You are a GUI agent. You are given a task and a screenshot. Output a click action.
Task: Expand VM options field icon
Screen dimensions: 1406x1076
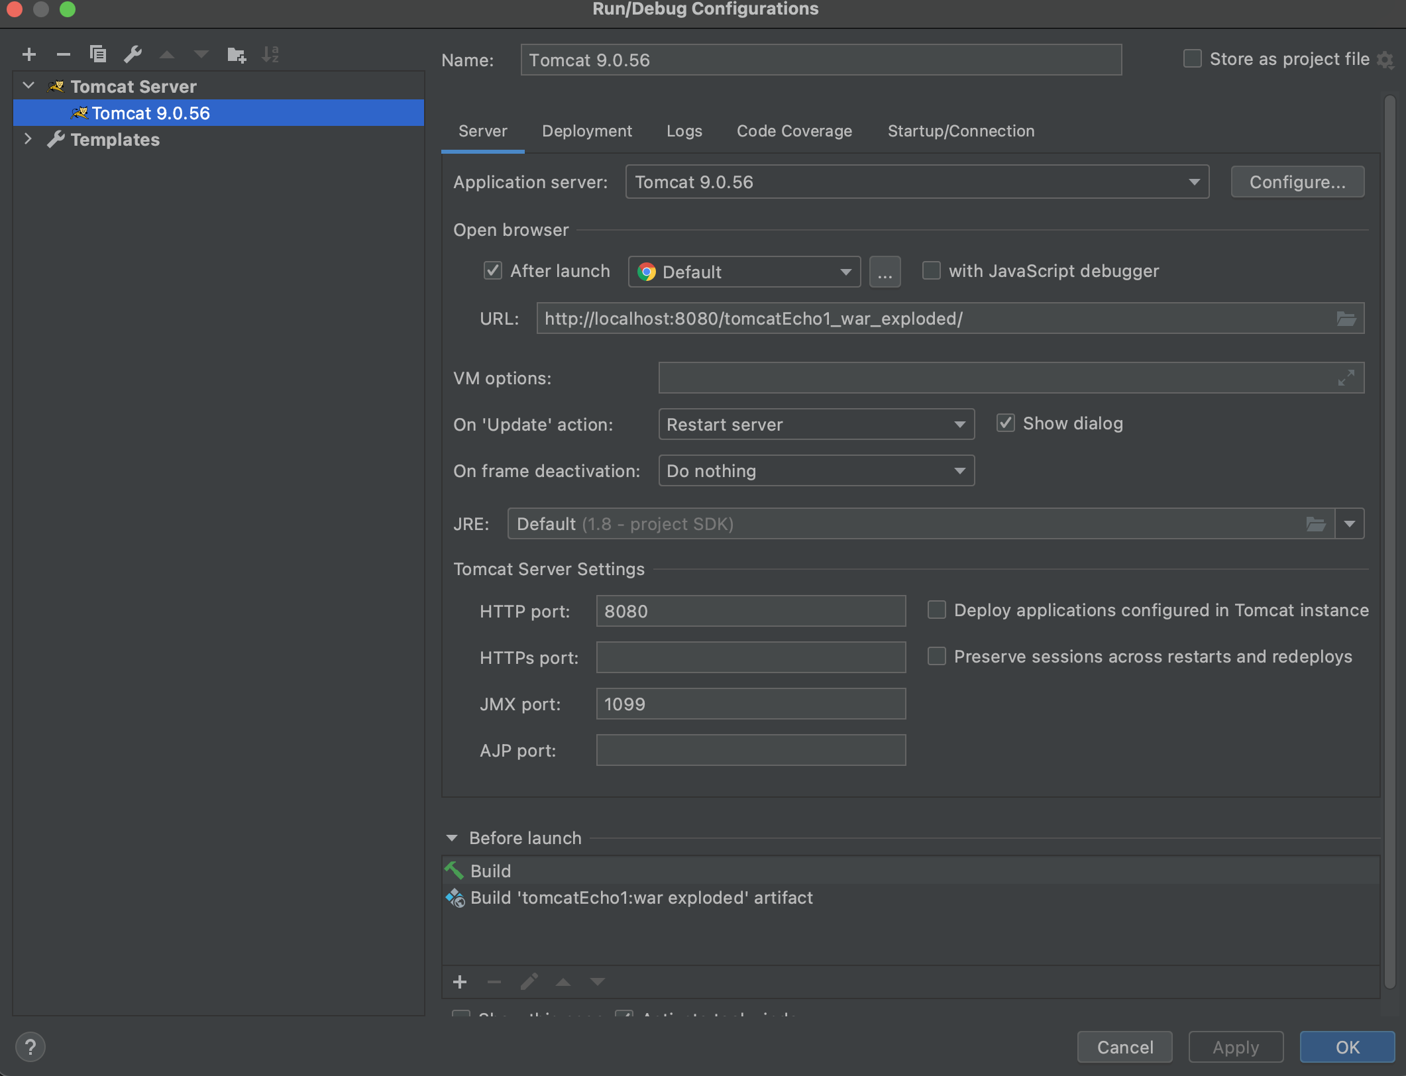coord(1346,378)
